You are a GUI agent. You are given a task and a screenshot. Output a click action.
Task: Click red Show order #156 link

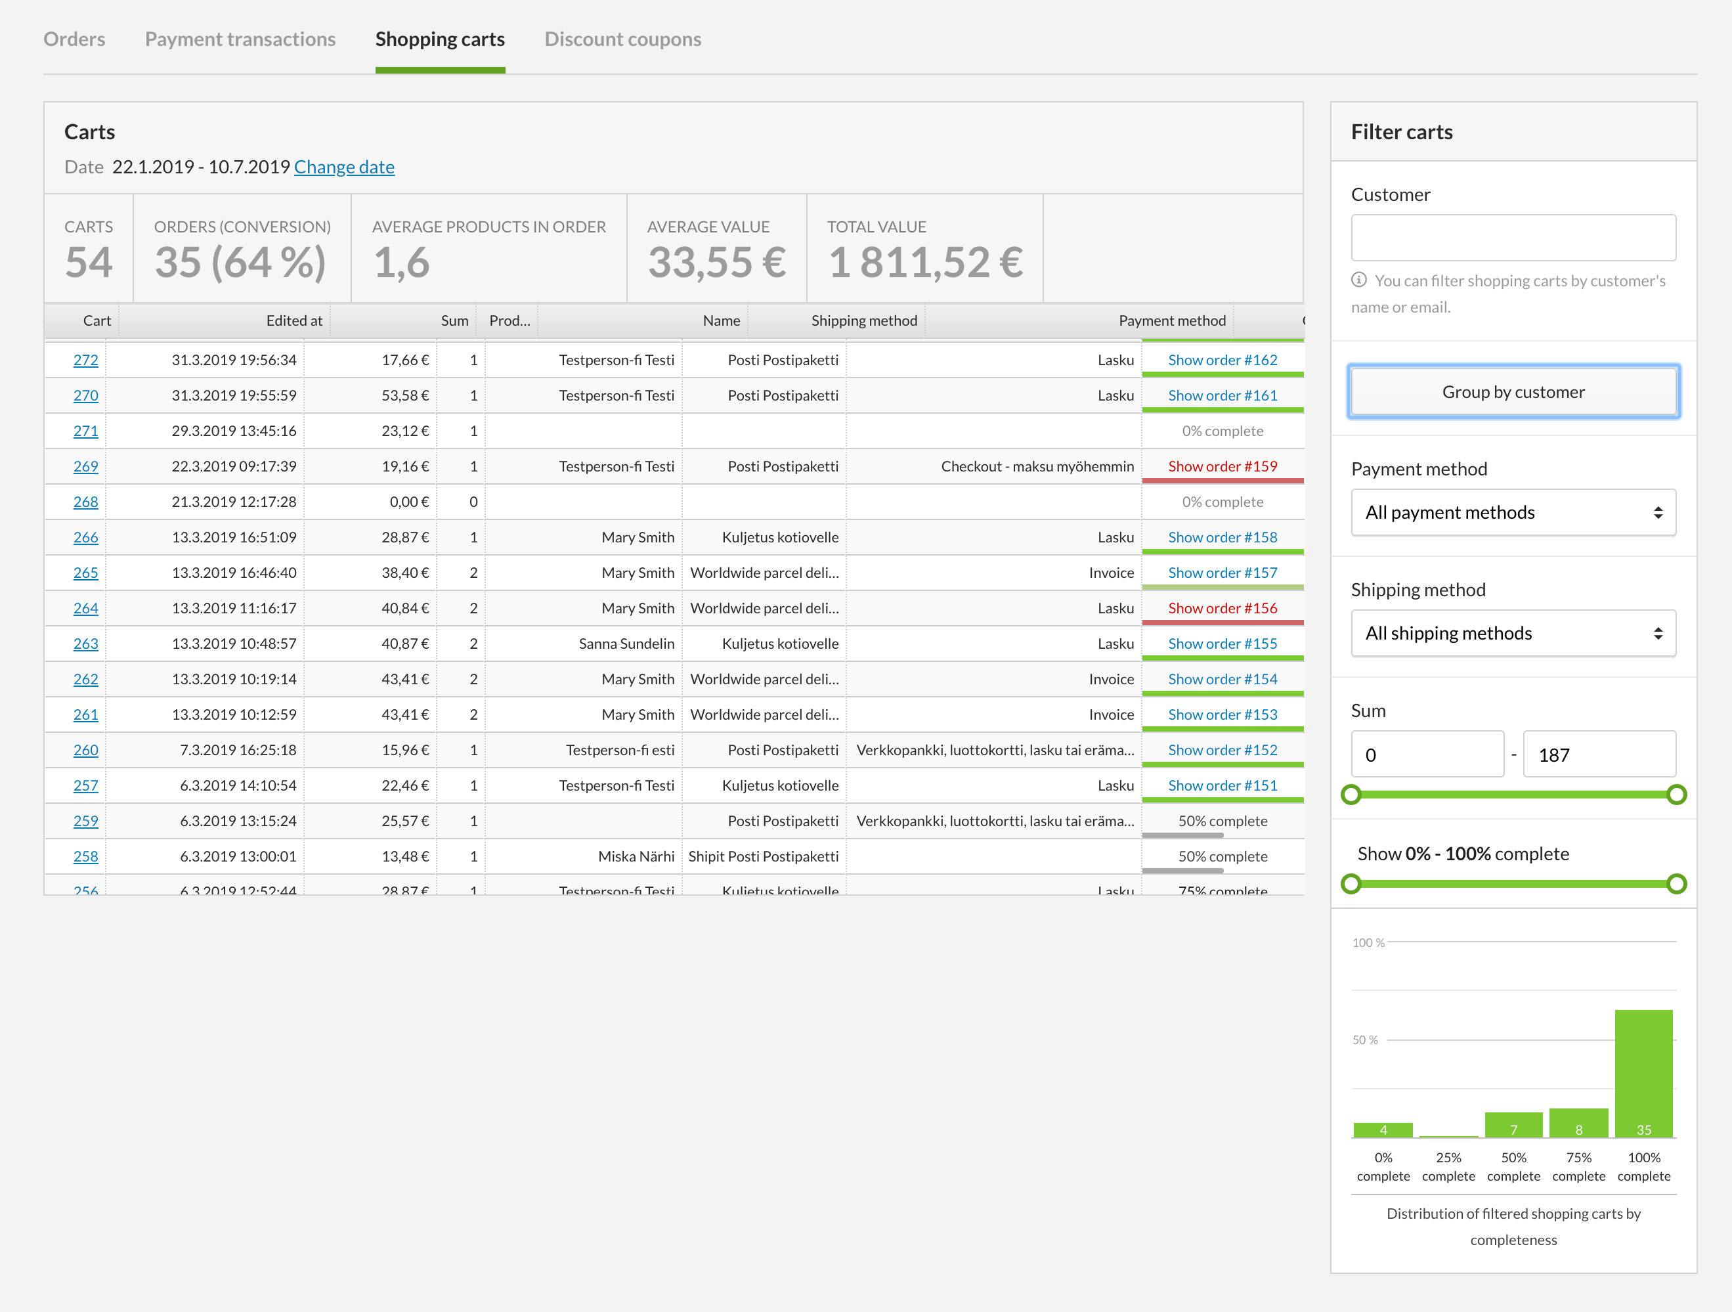point(1223,608)
